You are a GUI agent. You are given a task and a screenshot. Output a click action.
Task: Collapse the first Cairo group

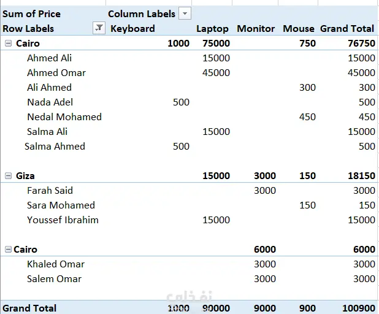8,44
